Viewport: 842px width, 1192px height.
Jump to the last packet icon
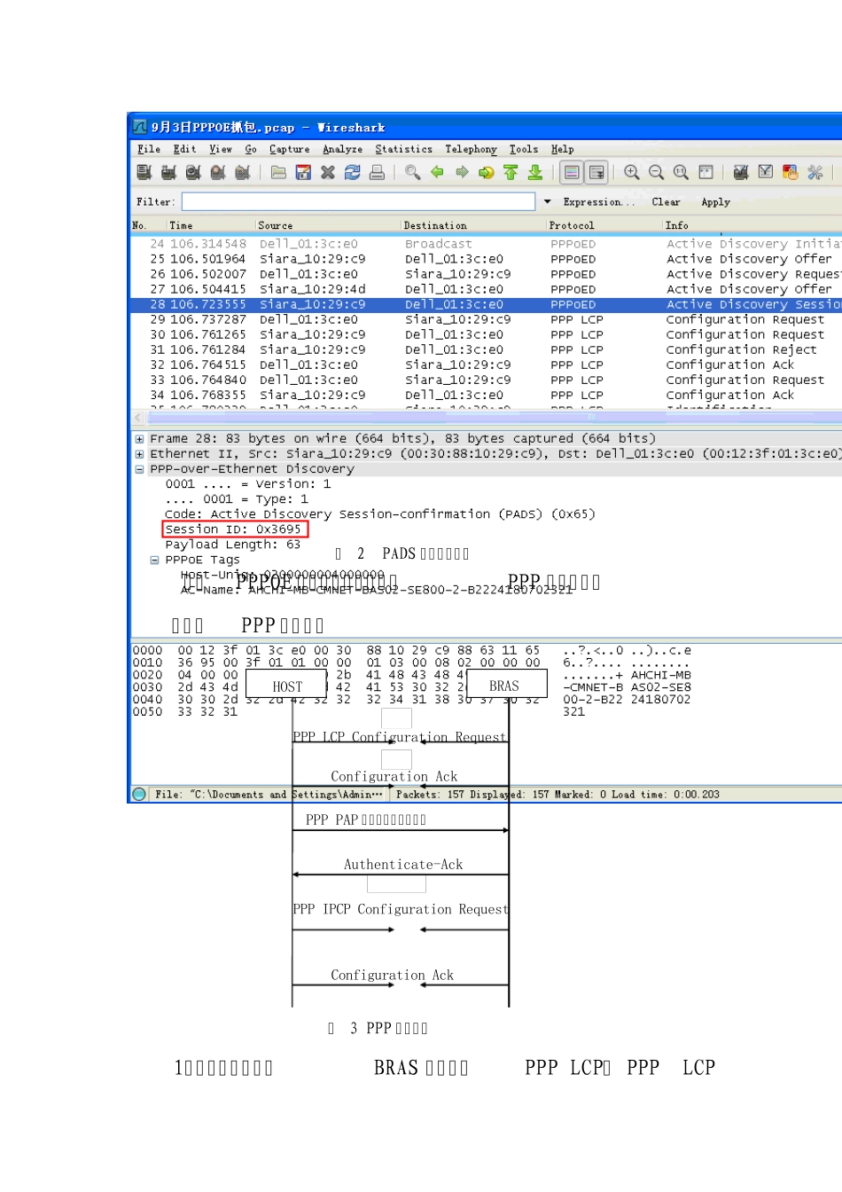(x=535, y=172)
